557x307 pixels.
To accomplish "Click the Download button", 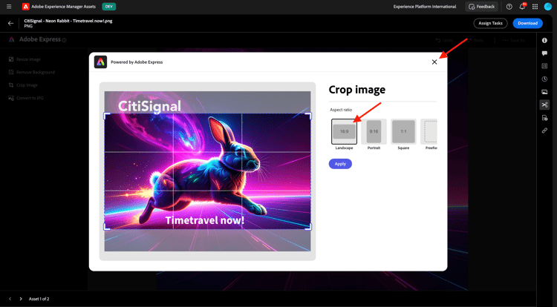I will (x=527, y=24).
